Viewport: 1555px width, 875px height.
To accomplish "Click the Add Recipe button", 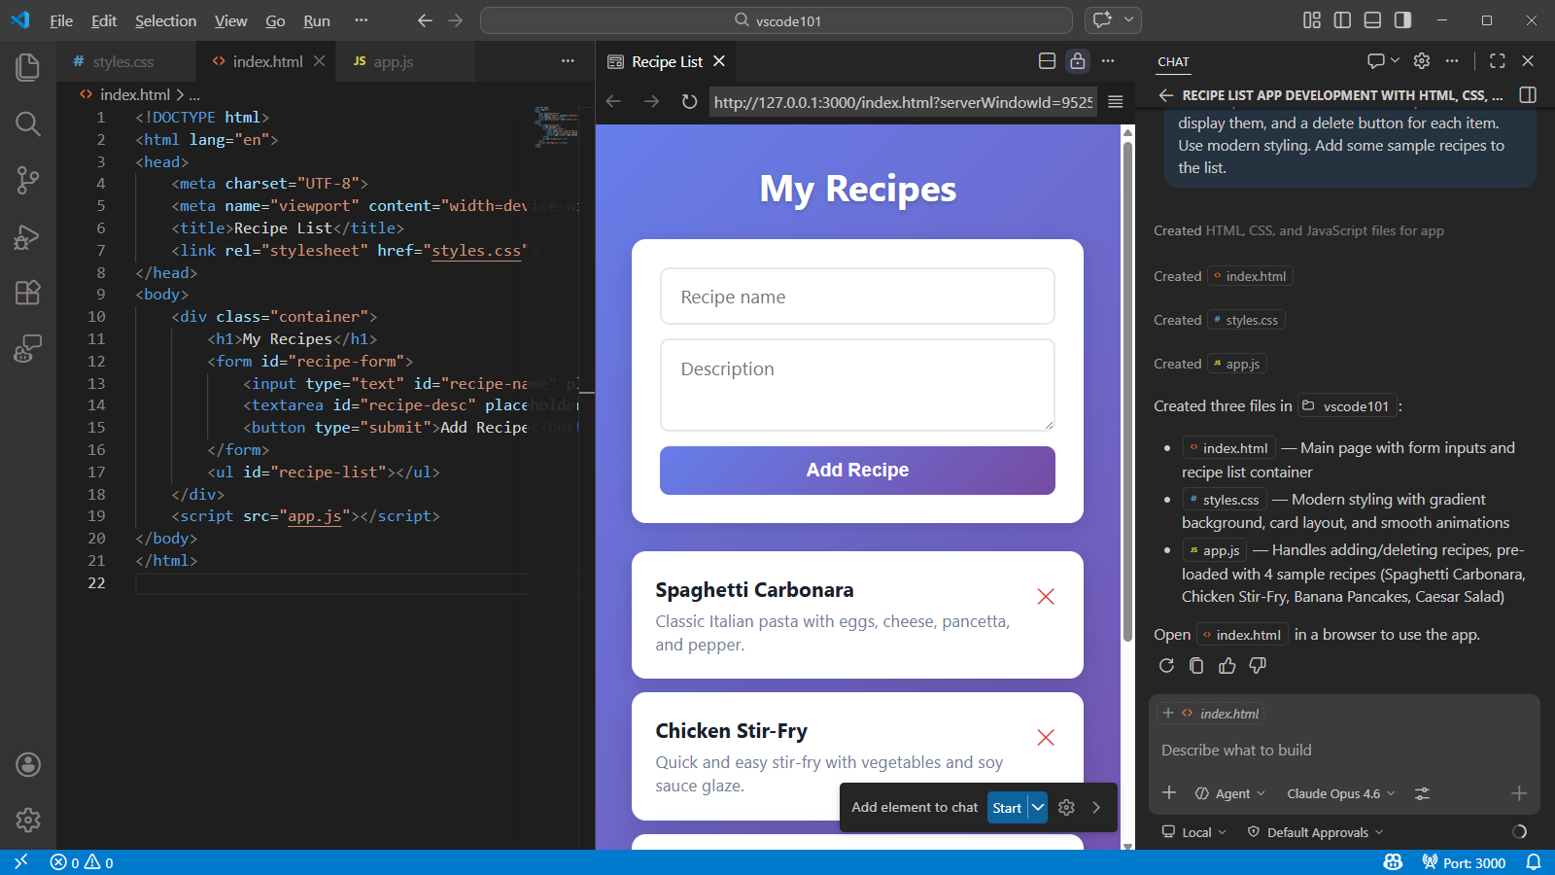I will point(856,470).
